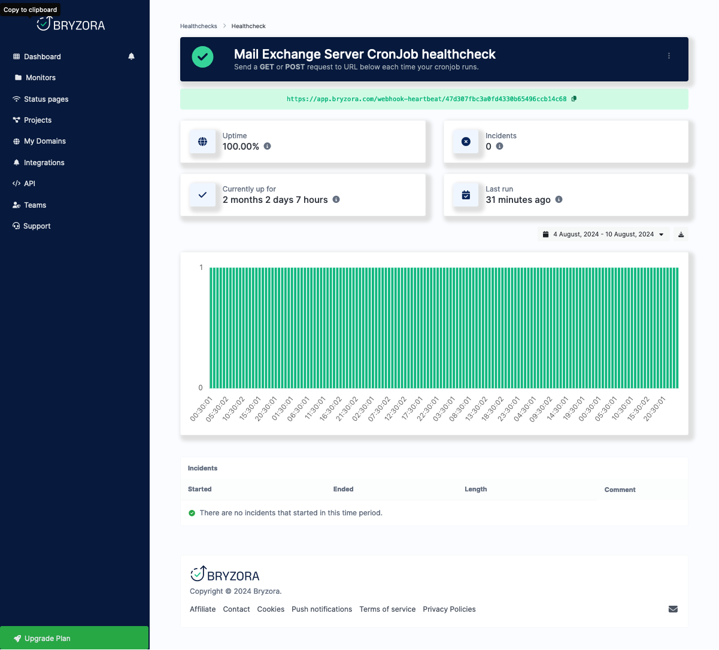
Task: Click the Bryzora logo in sidebar
Action: click(x=71, y=25)
